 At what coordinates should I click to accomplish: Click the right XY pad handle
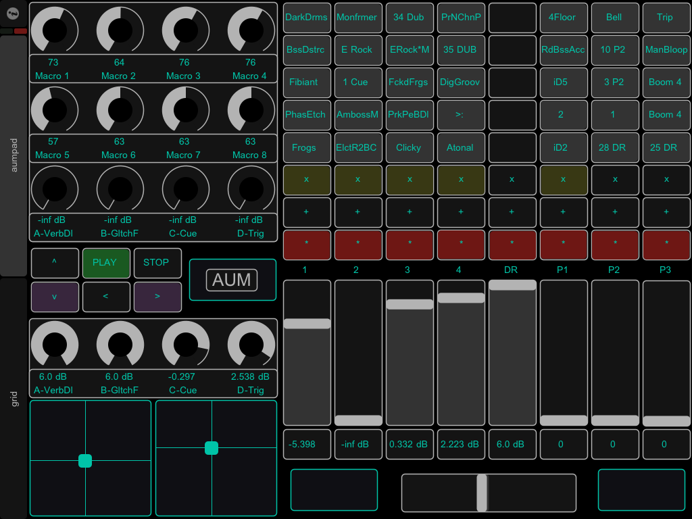click(x=212, y=448)
